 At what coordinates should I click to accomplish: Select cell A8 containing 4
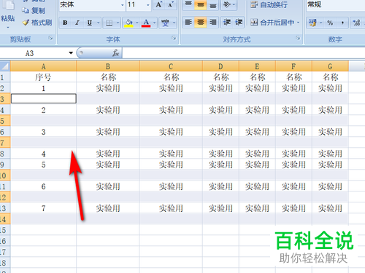43,154
